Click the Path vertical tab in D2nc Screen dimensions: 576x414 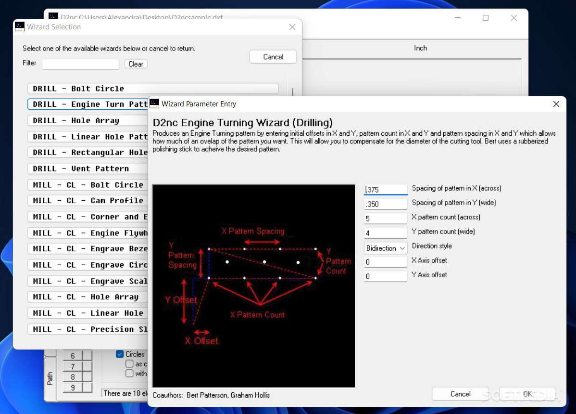pos(50,379)
